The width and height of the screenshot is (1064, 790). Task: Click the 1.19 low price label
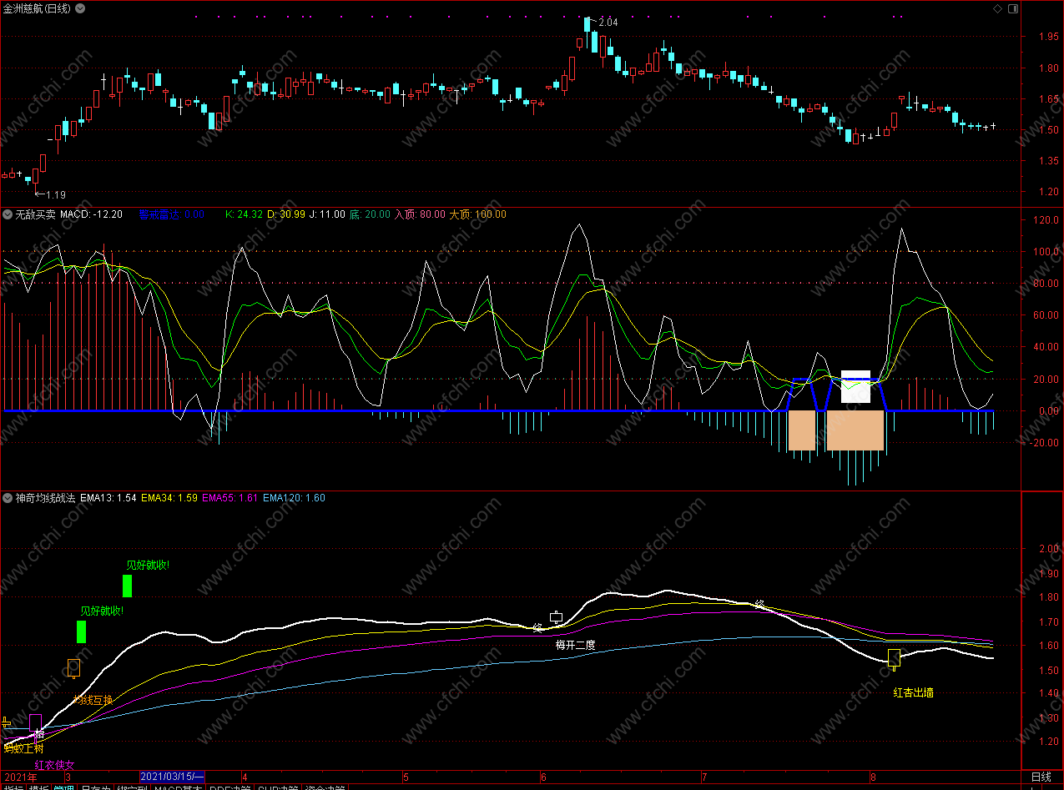pyautogui.click(x=55, y=194)
